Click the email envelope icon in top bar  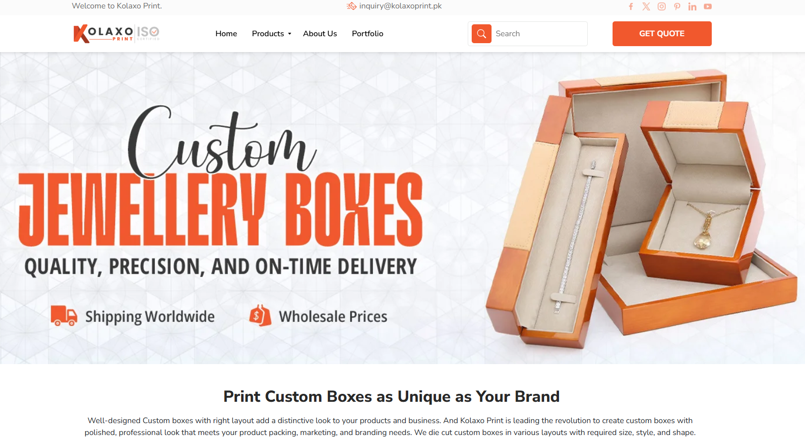(x=352, y=6)
